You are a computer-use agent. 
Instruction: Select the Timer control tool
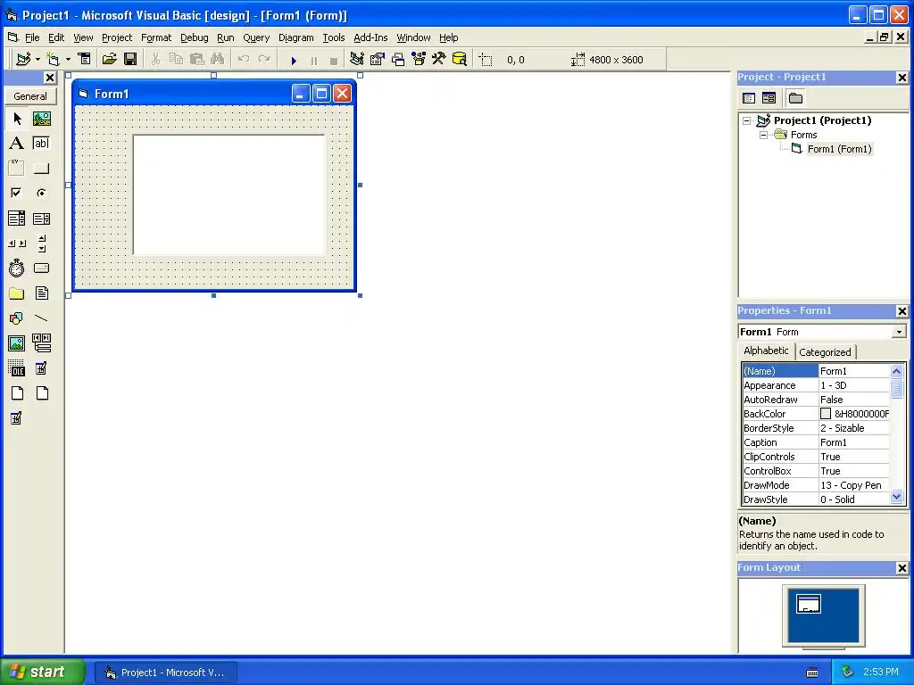(x=17, y=268)
